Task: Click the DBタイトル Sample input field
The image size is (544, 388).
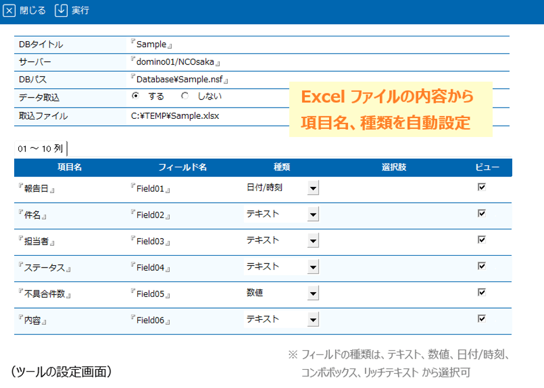Action: [152, 44]
